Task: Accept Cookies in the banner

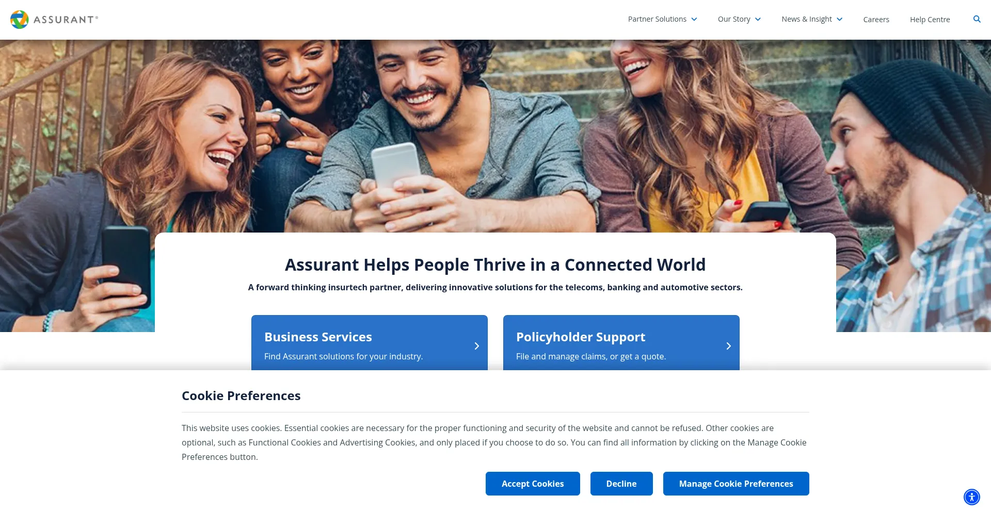Action: pos(533,484)
